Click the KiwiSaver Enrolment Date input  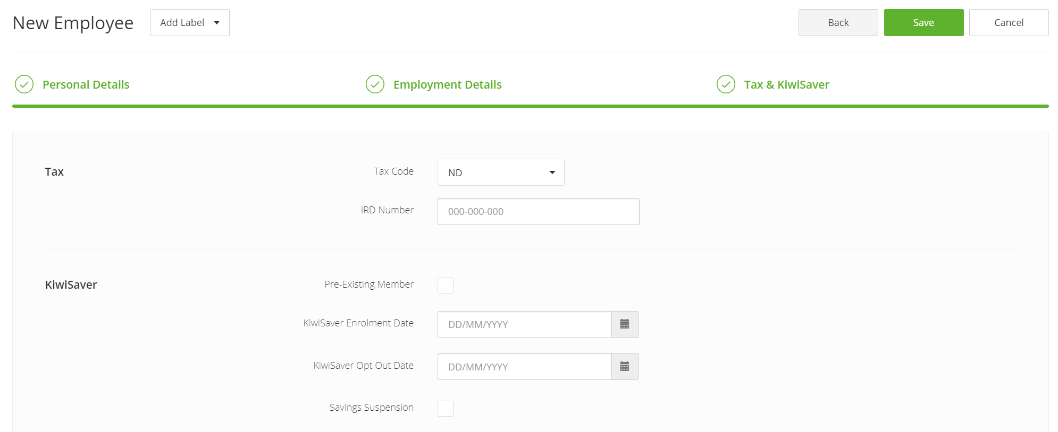pyautogui.click(x=525, y=324)
